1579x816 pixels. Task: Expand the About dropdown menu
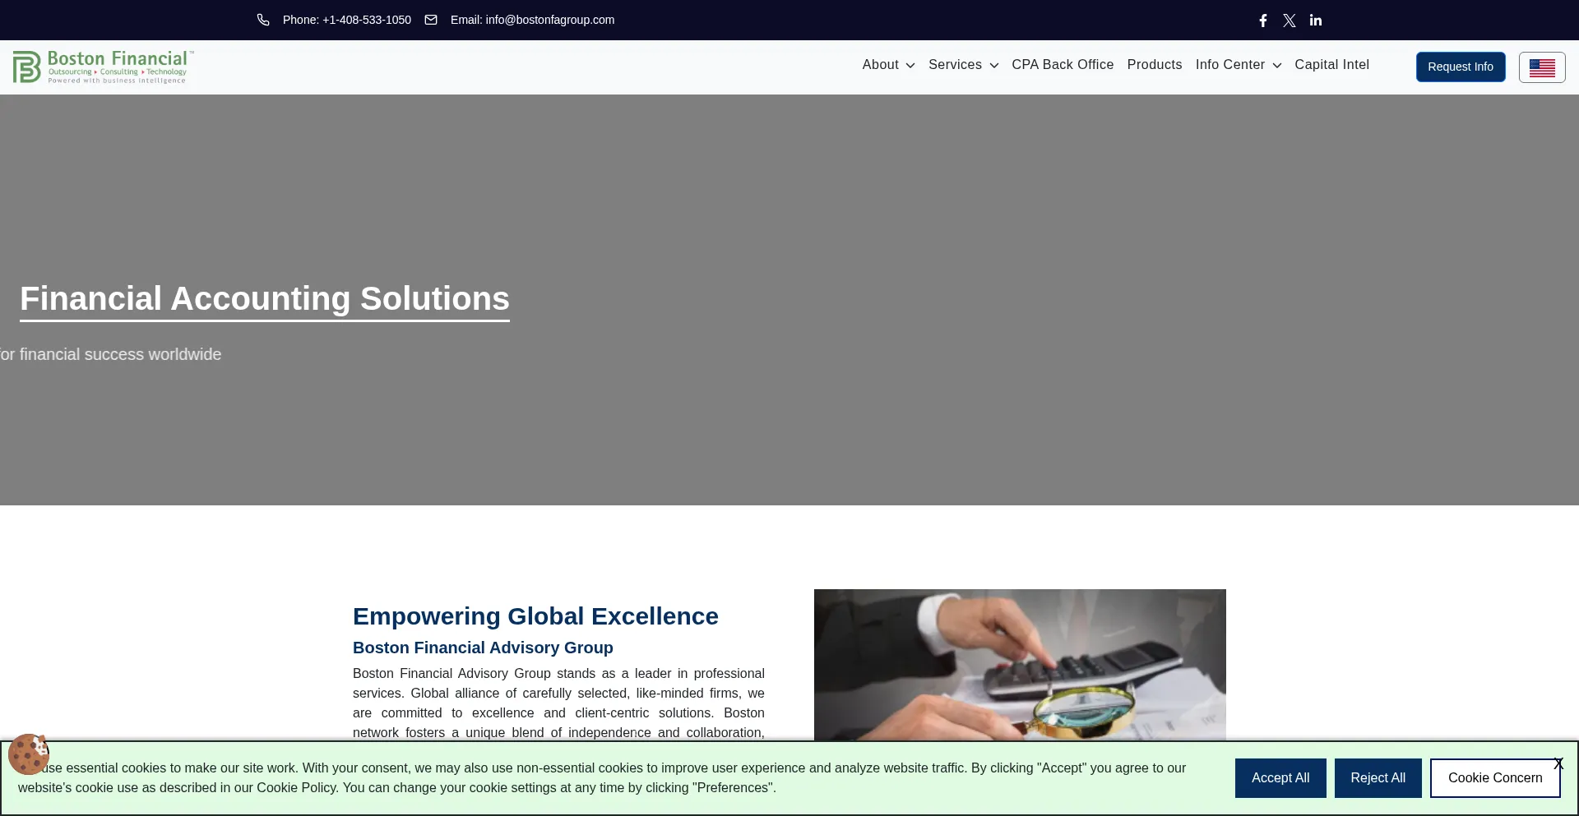tap(888, 65)
